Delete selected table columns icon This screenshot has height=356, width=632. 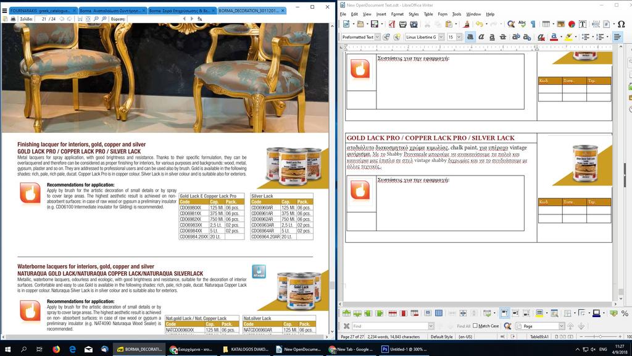[404, 313]
